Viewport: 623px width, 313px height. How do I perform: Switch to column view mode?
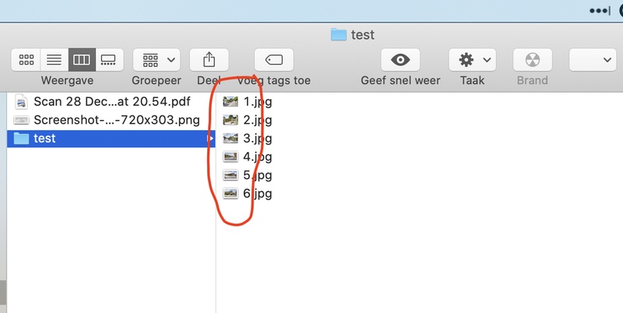click(x=81, y=59)
